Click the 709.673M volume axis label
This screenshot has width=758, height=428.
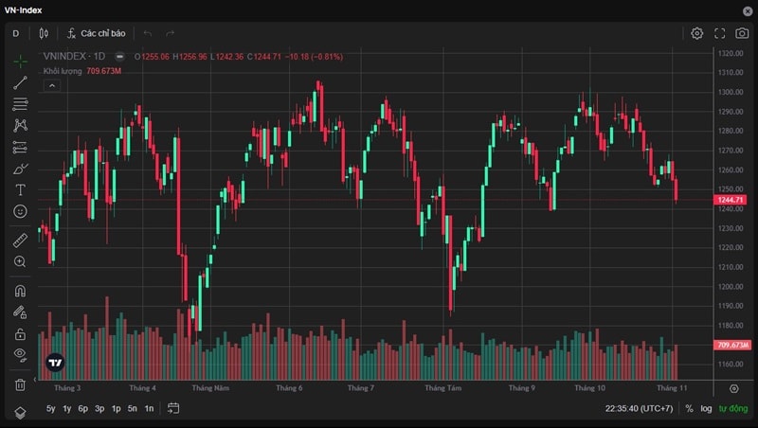[731, 345]
